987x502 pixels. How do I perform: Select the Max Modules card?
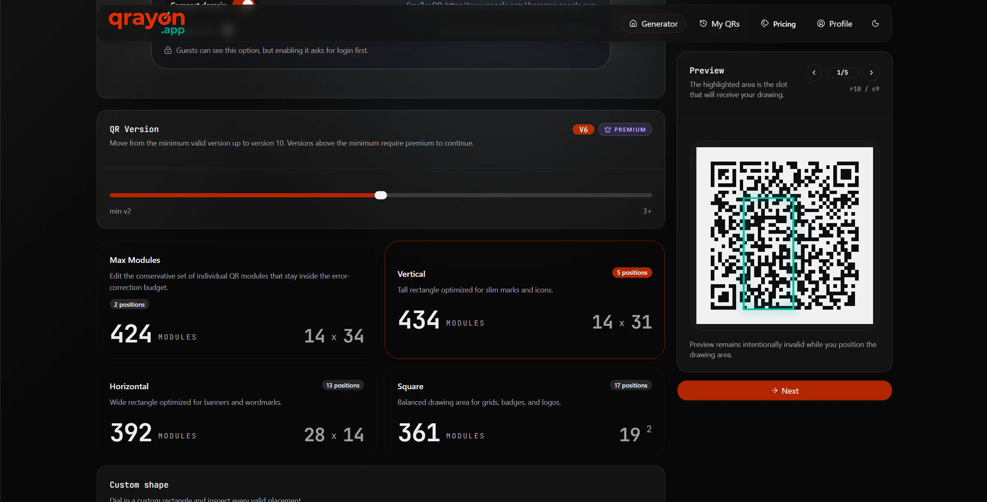237,300
